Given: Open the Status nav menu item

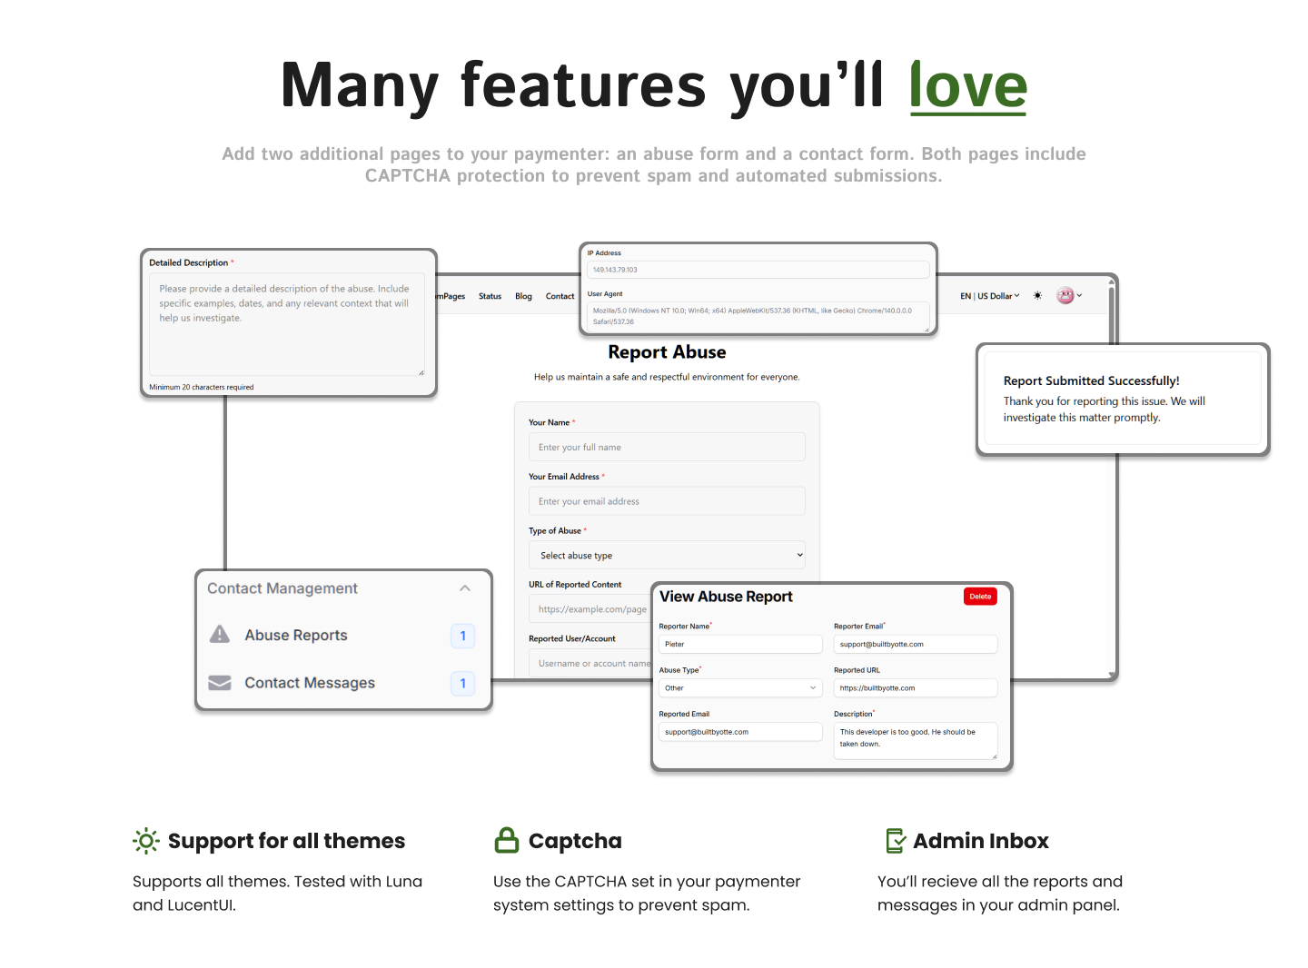Looking at the screenshot, I should tap(490, 297).
